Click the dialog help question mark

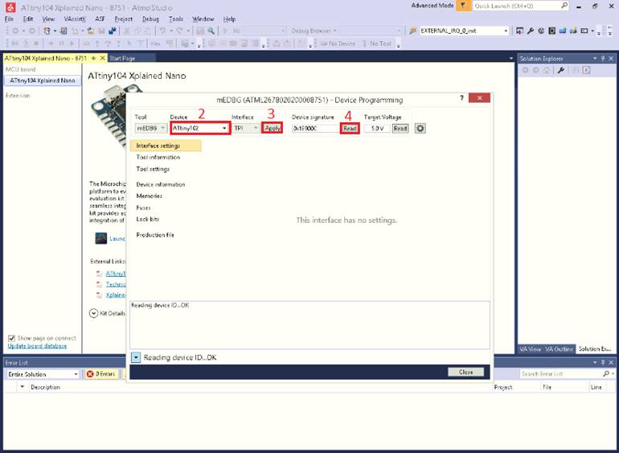[x=461, y=98]
